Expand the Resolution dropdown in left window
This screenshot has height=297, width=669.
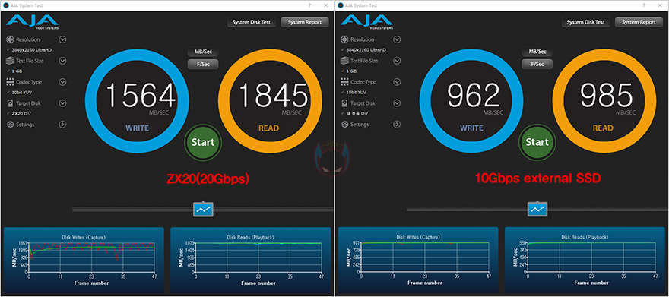tap(62, 39)
